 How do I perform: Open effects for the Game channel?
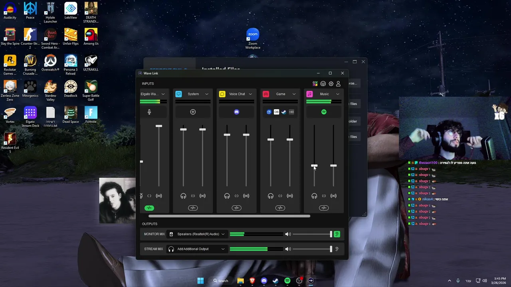[x=280, y=208]
